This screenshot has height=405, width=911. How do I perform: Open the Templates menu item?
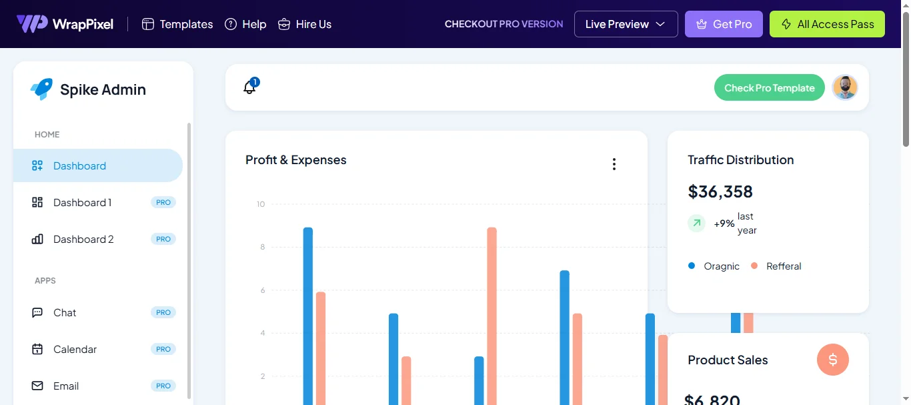click(177, 24)
